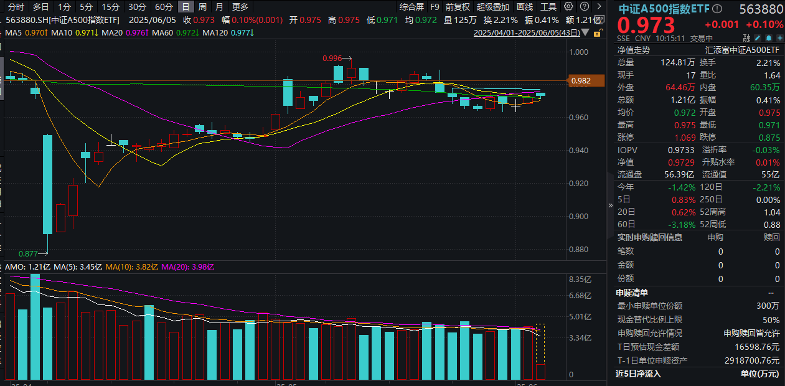
Task: Toggle the date range lock icon
Action: [x=596, y=32]
